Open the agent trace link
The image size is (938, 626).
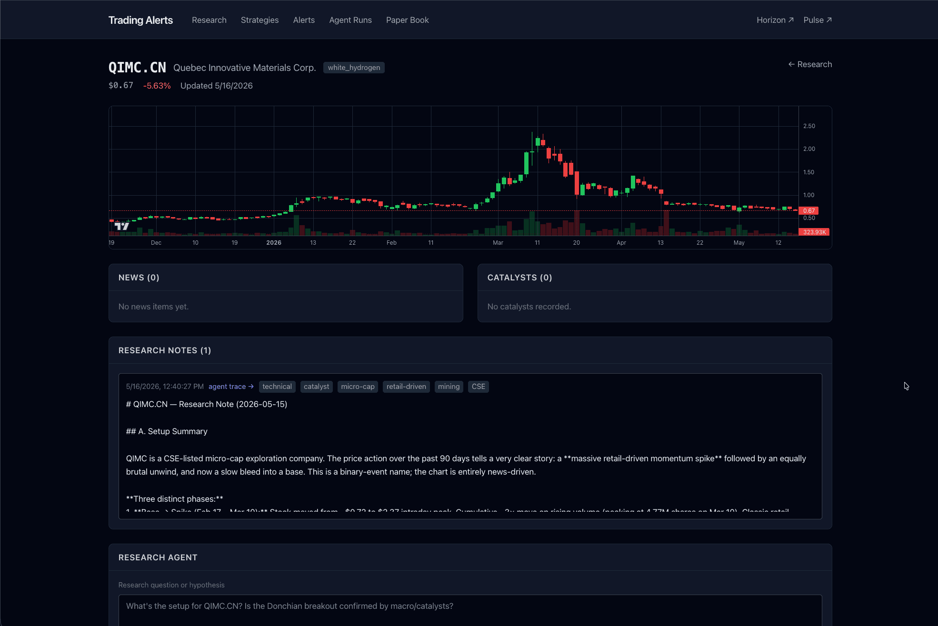click(231, 387)
